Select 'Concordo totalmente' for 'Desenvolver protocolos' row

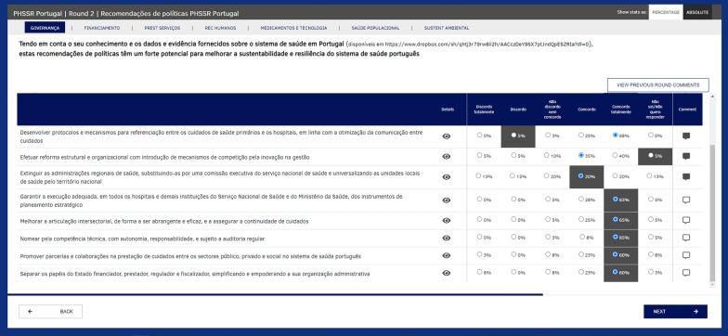(x=615, y=136)
